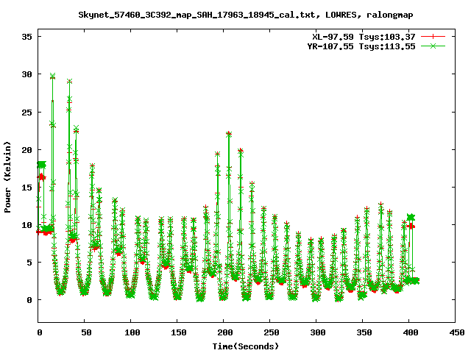This screenshot has height=353, width=471.
Task: Click the x-axis tick label 250
Action: [272, 332]
